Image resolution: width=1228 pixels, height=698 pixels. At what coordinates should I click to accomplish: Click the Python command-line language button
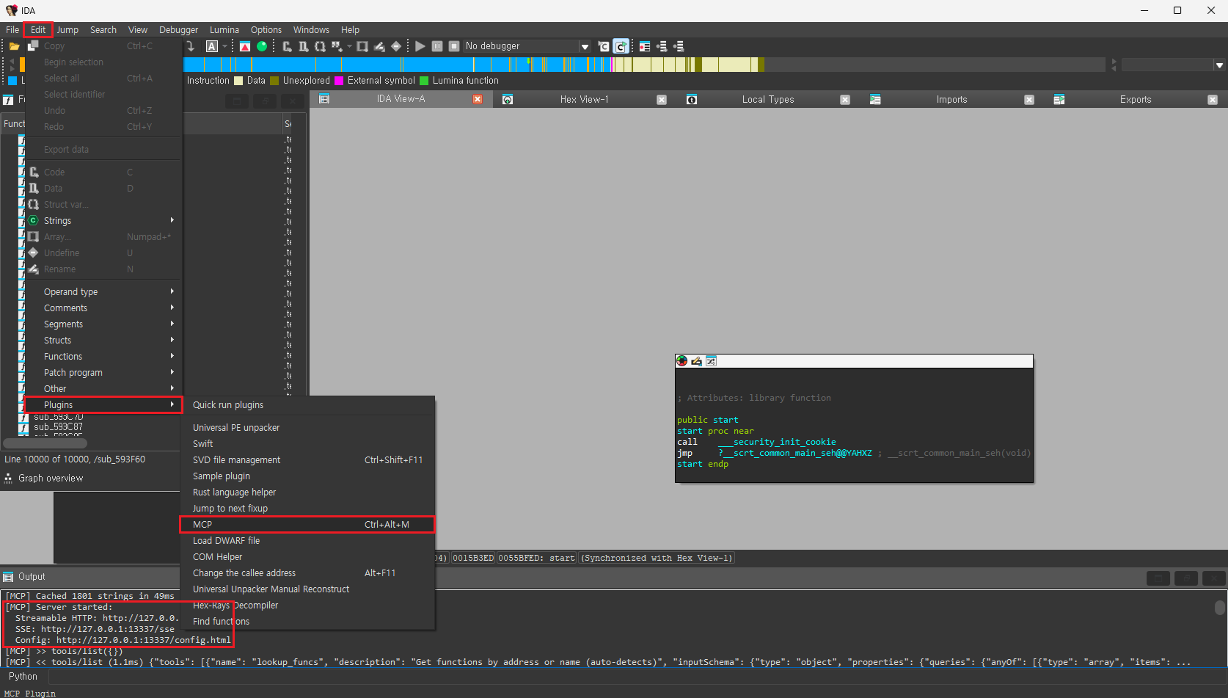(23, 677)
